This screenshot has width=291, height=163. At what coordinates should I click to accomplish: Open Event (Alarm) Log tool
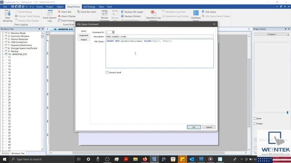50,16
